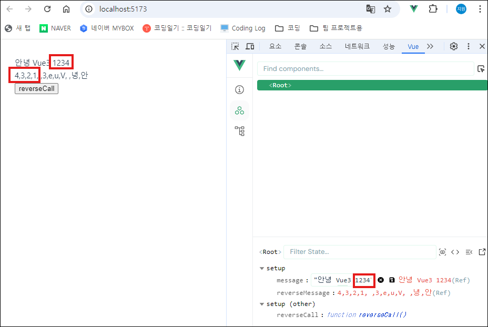This screenshot has width=488, height=327.
Task: Open the Extensions puzzle menu
Action: coord(433,9)
